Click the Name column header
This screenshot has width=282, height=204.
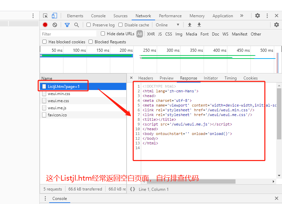click(x=83, y=78)
